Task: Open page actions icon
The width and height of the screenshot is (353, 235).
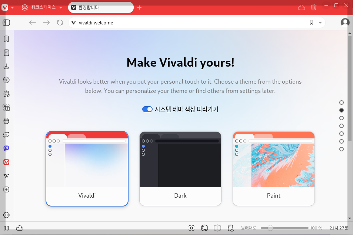Action: (230, 228)
